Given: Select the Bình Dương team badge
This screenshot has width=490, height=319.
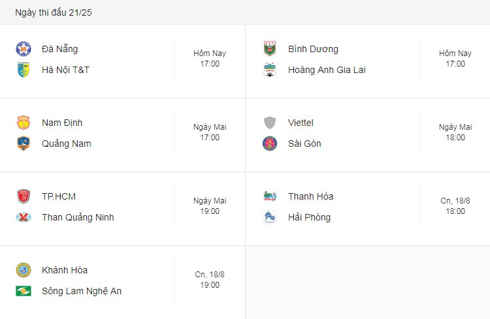Looking at the screenshot, I should 269,49.
